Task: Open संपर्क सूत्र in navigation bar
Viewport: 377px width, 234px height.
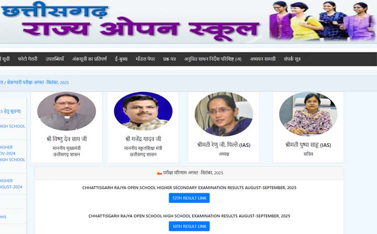Action: (x=292, y=59)
